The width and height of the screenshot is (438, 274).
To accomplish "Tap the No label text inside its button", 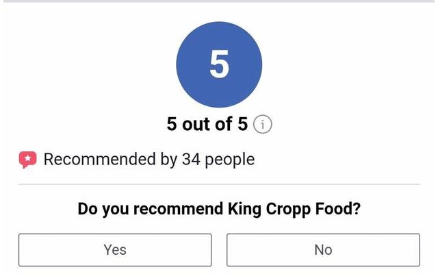I will (323, 249).
